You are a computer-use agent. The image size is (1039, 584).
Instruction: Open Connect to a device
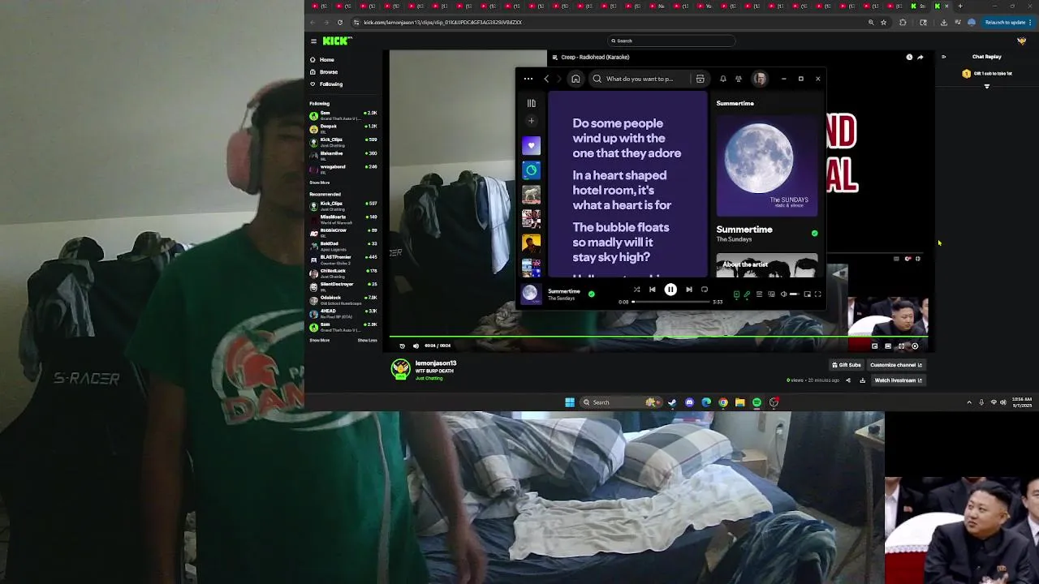(771, 294)
